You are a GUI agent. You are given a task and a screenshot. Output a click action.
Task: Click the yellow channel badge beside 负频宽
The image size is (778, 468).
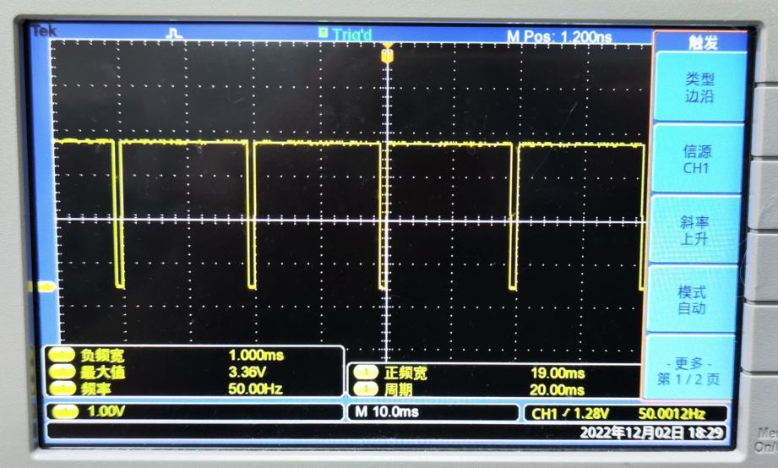(60, 357)
